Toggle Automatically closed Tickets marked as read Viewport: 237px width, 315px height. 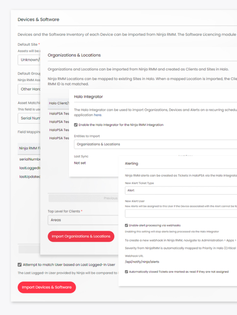pos(126,272)
